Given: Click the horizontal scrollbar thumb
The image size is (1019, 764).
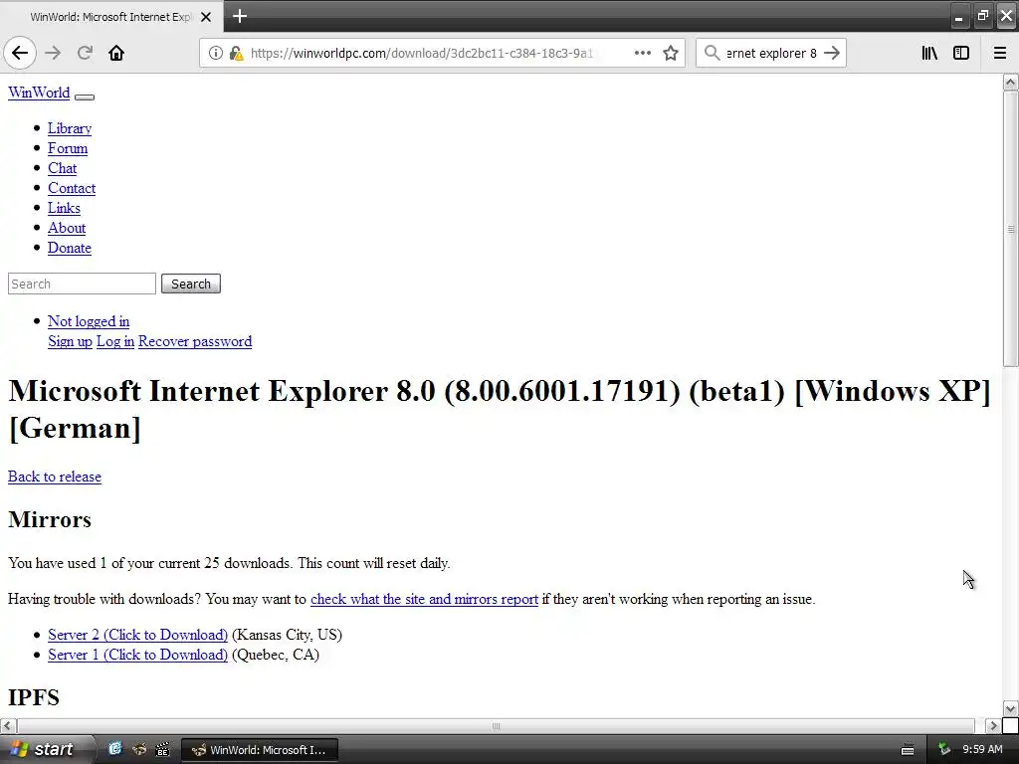Looking at the screenshot, I should pos(496,725).
